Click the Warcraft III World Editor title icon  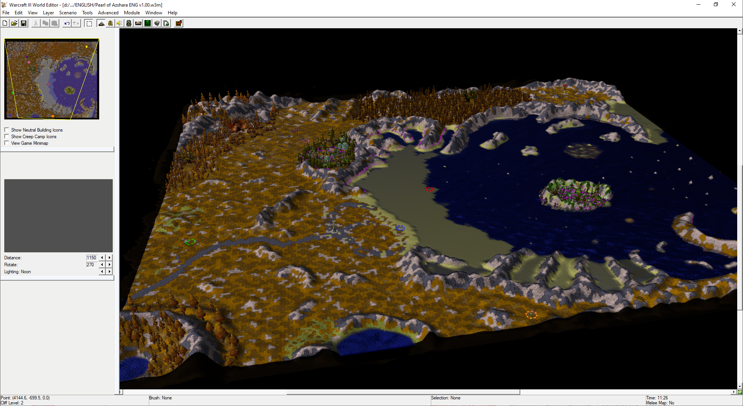(x=4, y=5)
